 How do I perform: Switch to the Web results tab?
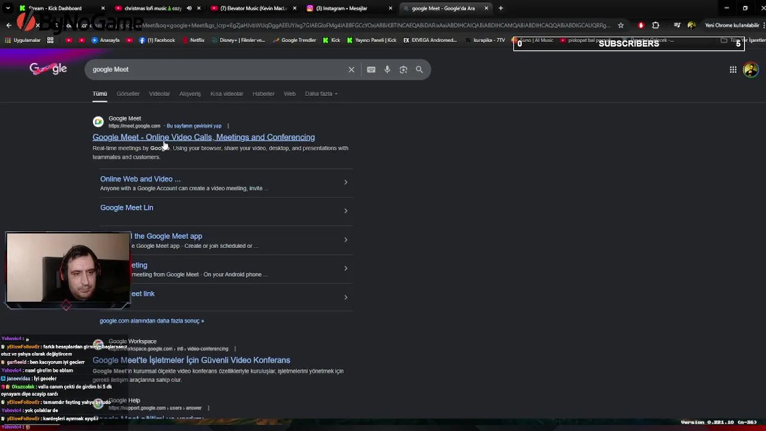click(290, 93)
